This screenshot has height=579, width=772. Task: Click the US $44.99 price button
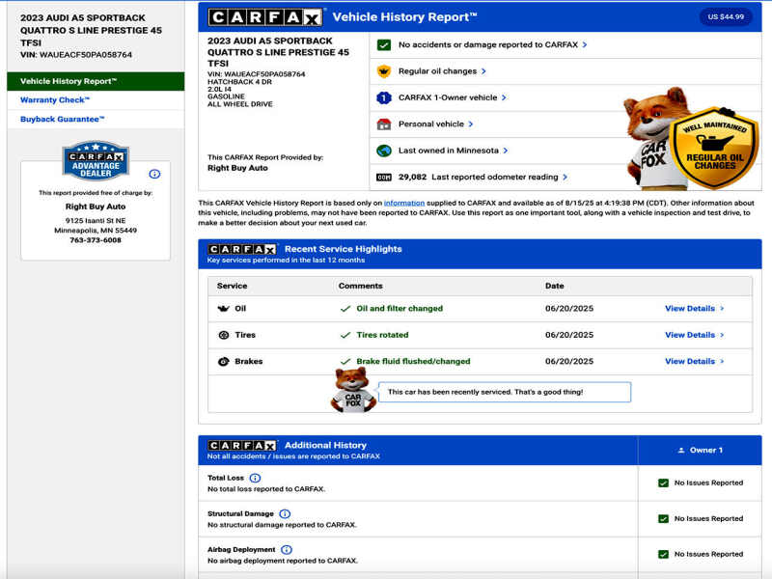click(726, 16)
